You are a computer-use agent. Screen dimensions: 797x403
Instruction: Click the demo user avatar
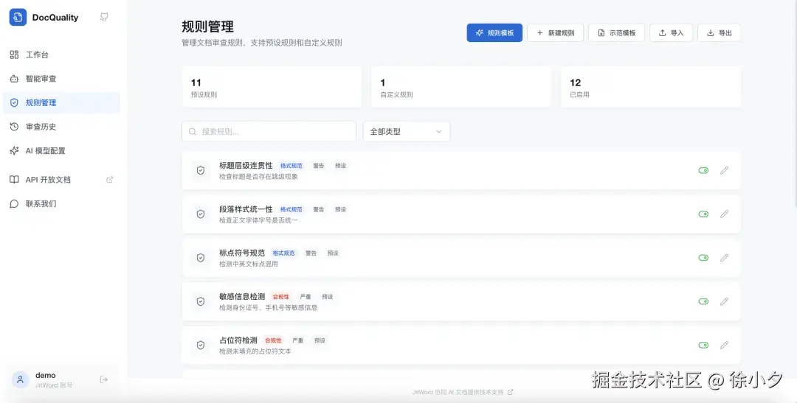[21, 379]
